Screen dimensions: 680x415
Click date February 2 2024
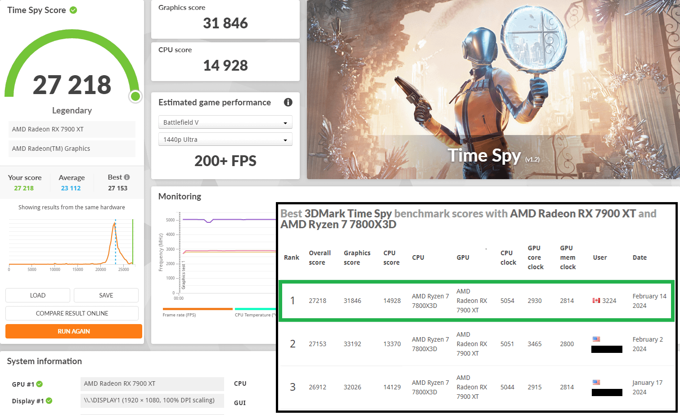(648, 344)
